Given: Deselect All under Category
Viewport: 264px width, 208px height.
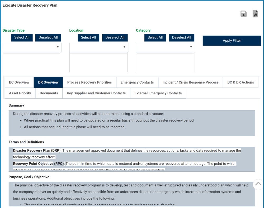Looking at the screenshot, I should pyautogui.click(x=182, y=37).
